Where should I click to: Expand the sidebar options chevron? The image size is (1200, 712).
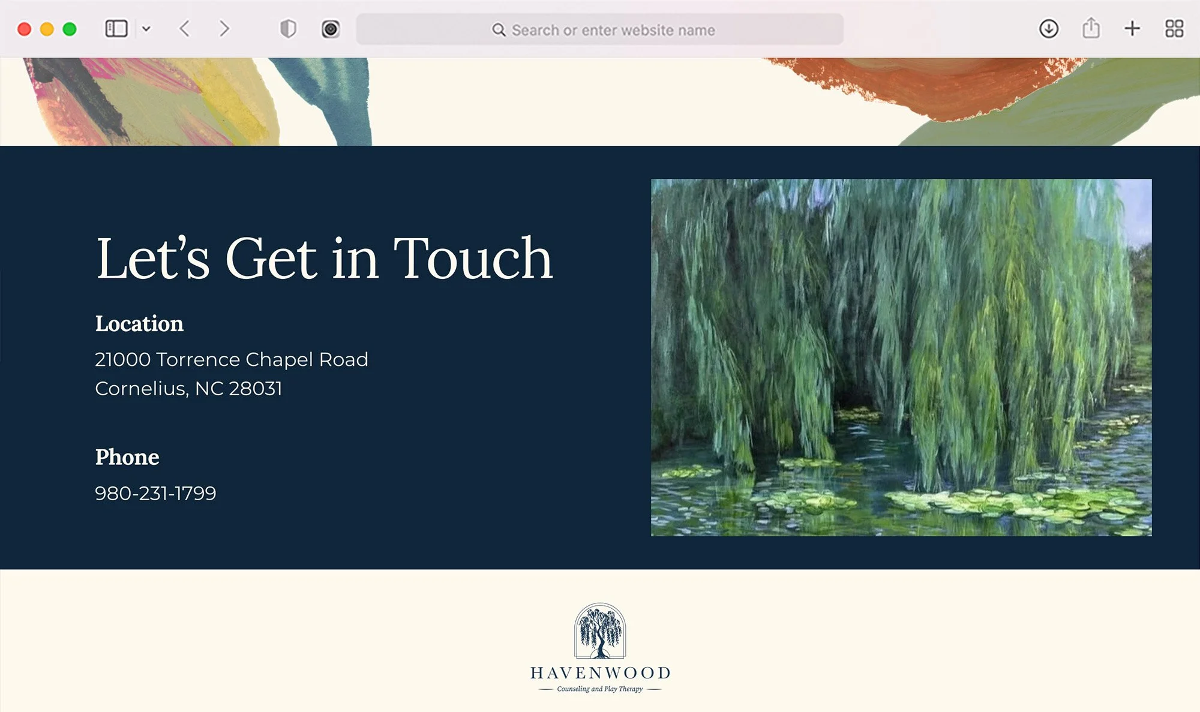148,29
